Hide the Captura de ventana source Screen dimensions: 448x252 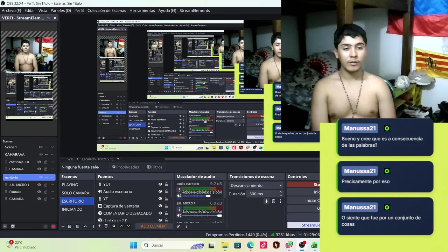pos(160,206)
